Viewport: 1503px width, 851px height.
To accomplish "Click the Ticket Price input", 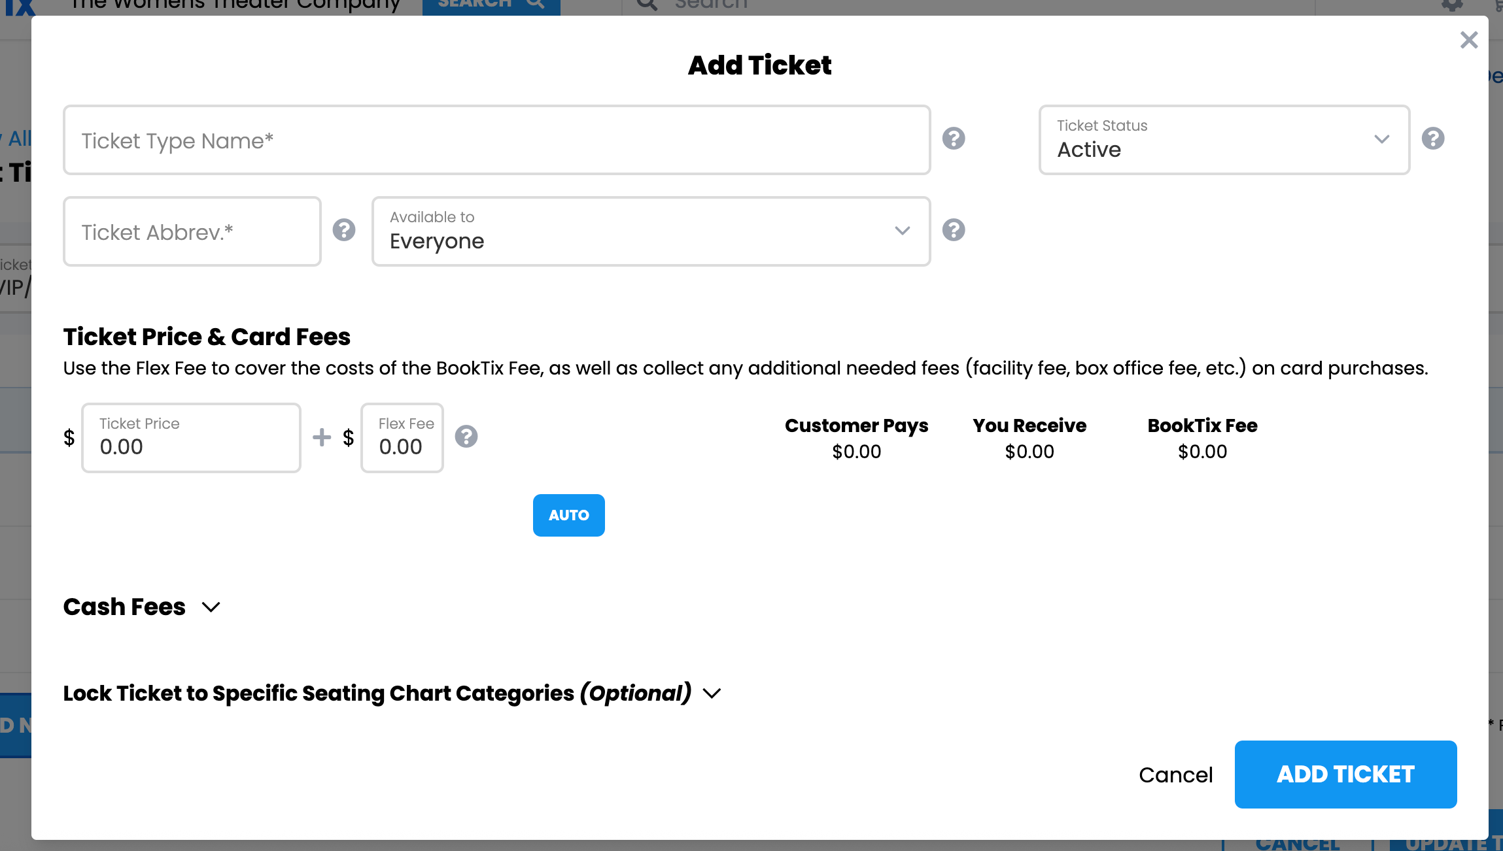I will [x=191, y=438].
